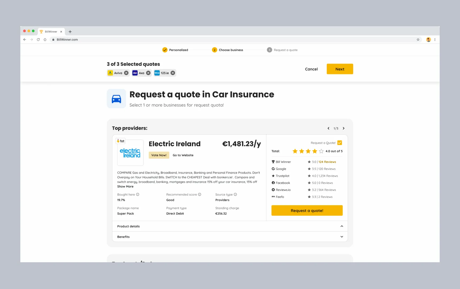Image resolution: width=460 pixels, height=289 pixels.
Task: Click the Next button
Action: (340, 69)
